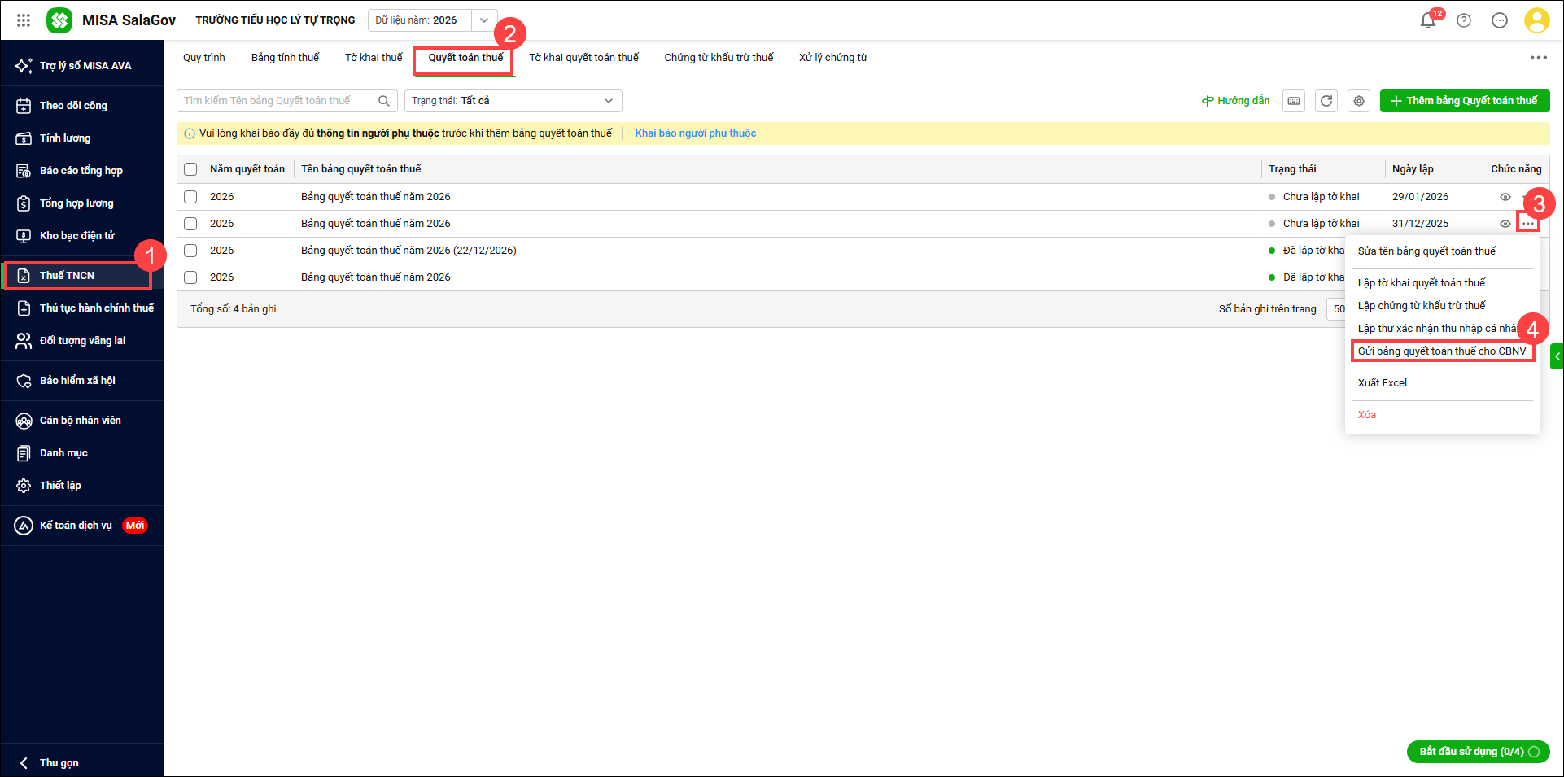Switch to the Bảng tính thuế tab
Image resolution: width=1564 pixels, height=777 pixels.
point(285,58)
